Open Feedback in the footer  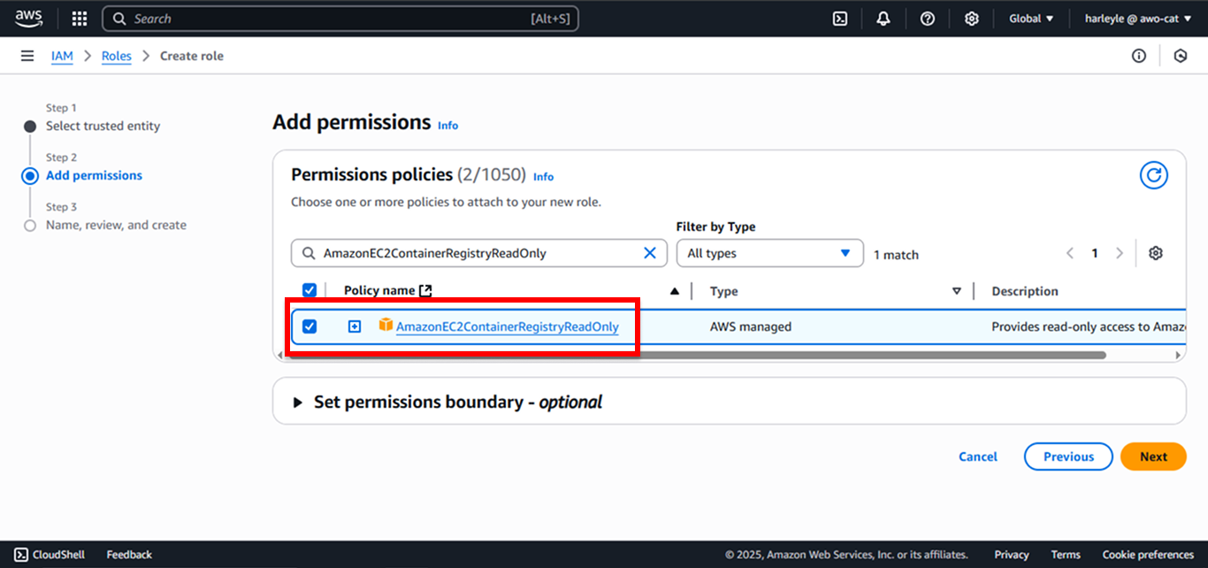[129, 555]
